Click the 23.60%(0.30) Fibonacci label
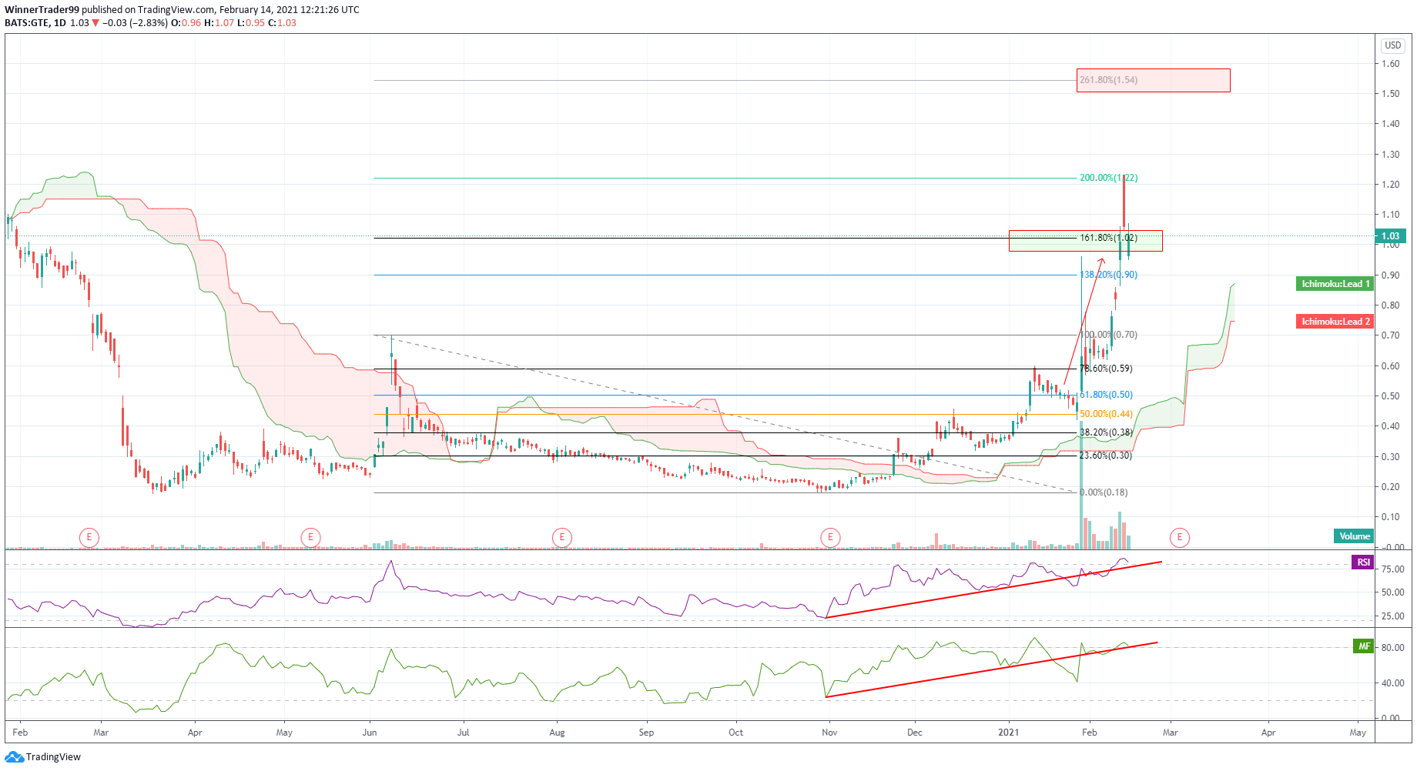 (x=1106, y=456)
